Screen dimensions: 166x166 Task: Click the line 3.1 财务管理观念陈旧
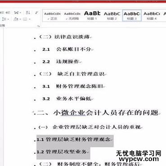[x=73, y=86]
